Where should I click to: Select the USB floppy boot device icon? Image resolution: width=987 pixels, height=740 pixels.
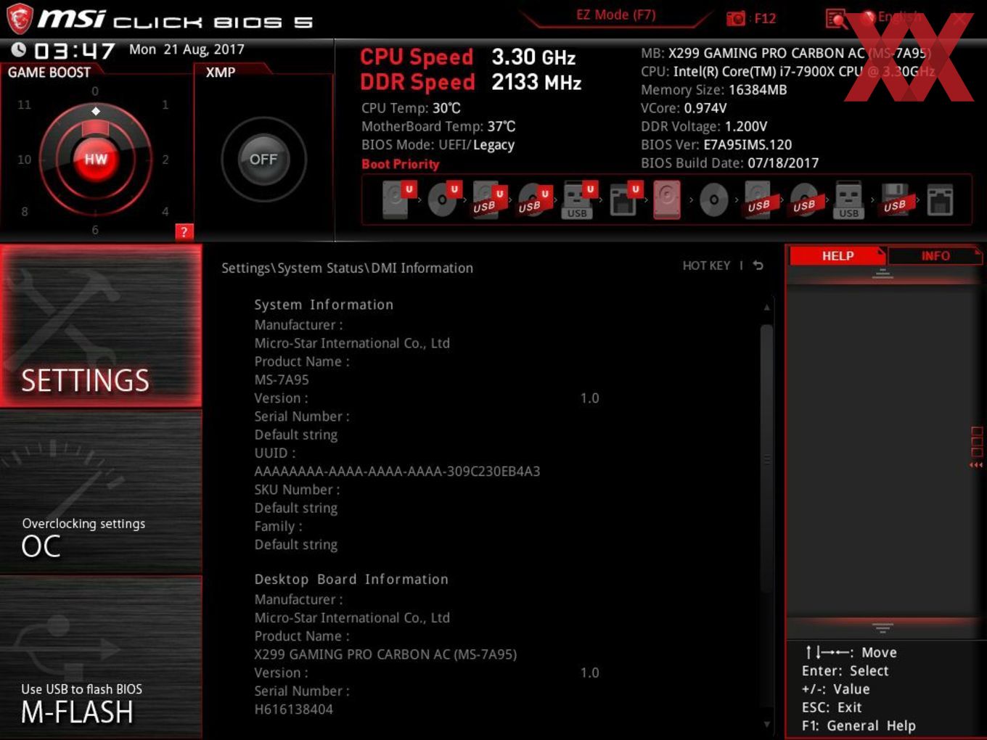(896, 200)
